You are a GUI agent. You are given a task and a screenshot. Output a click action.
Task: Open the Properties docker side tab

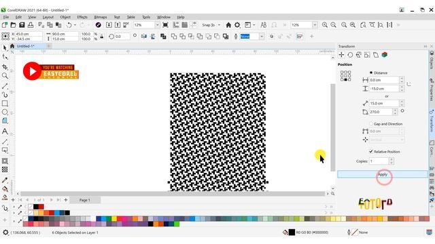coord(432,90)
